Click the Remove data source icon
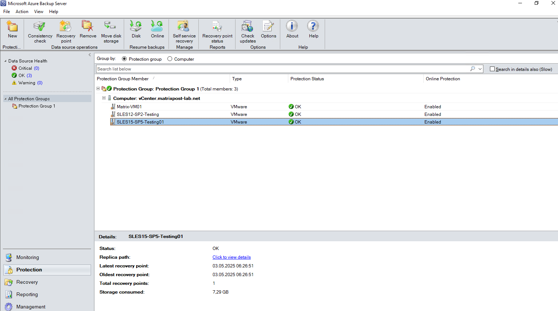 click(x=88, y=26)
